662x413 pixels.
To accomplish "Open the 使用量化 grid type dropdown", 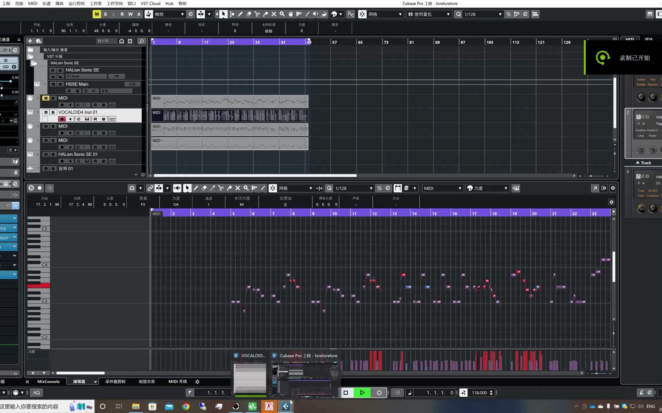I will (x=429, y=14).
